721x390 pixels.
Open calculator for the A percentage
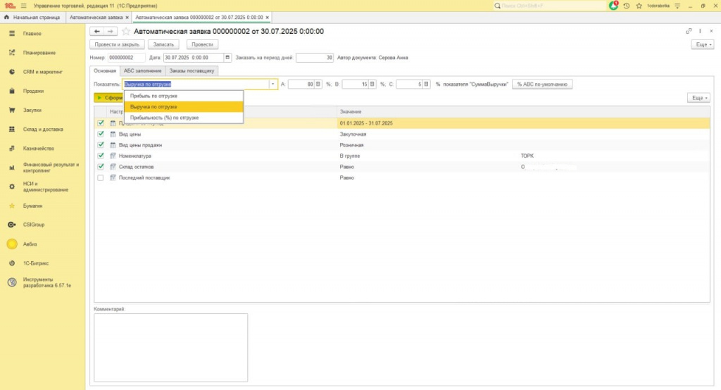(318, 84)
